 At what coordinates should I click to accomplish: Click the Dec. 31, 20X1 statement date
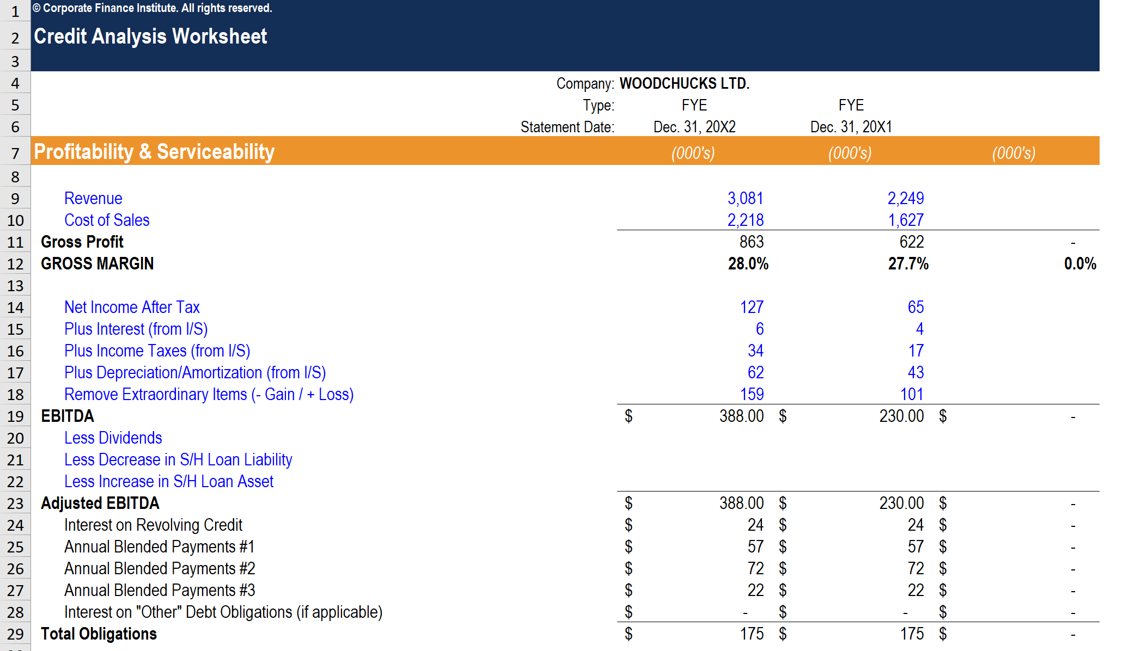(851, 127)
